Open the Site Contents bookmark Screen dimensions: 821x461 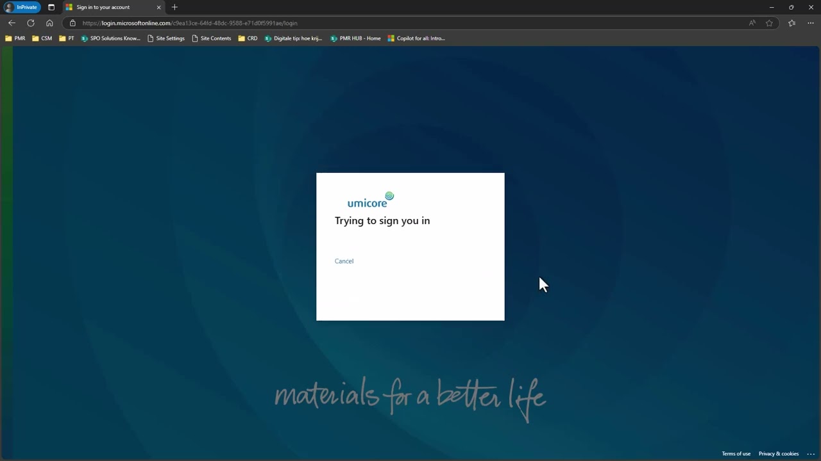point(212,38)
